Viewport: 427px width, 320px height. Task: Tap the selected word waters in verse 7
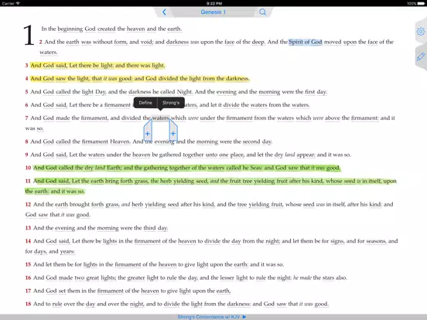click(160, 117)
